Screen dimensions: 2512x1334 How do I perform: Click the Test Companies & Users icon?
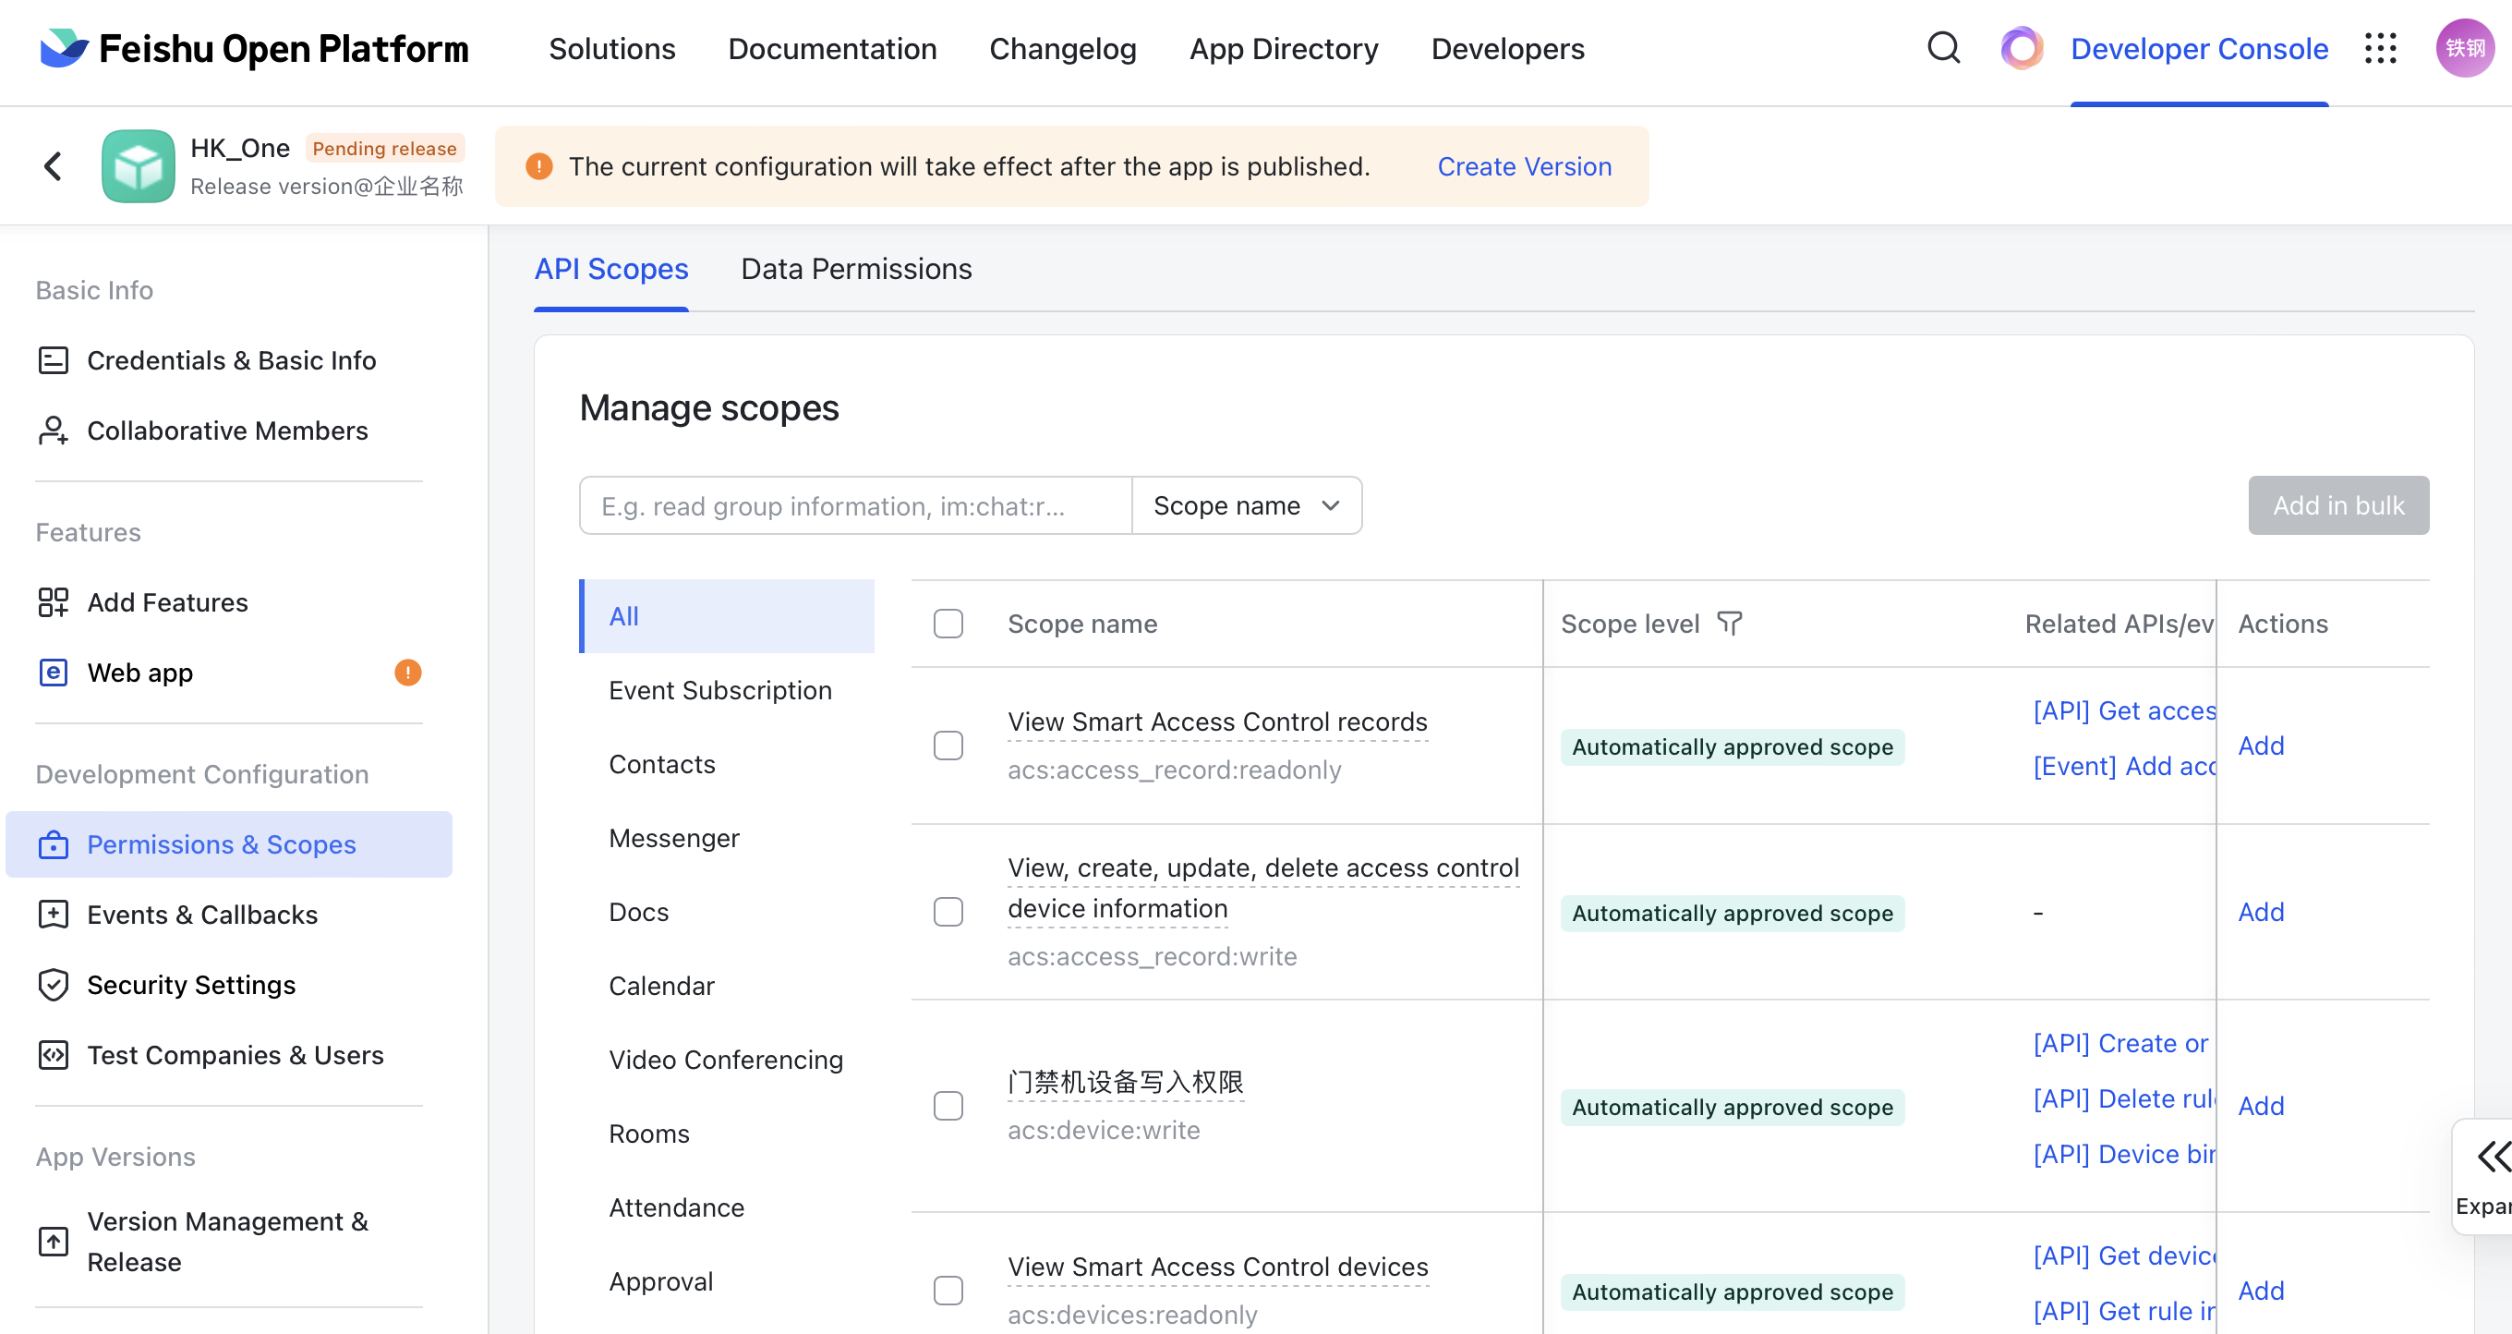point(53,1054)
